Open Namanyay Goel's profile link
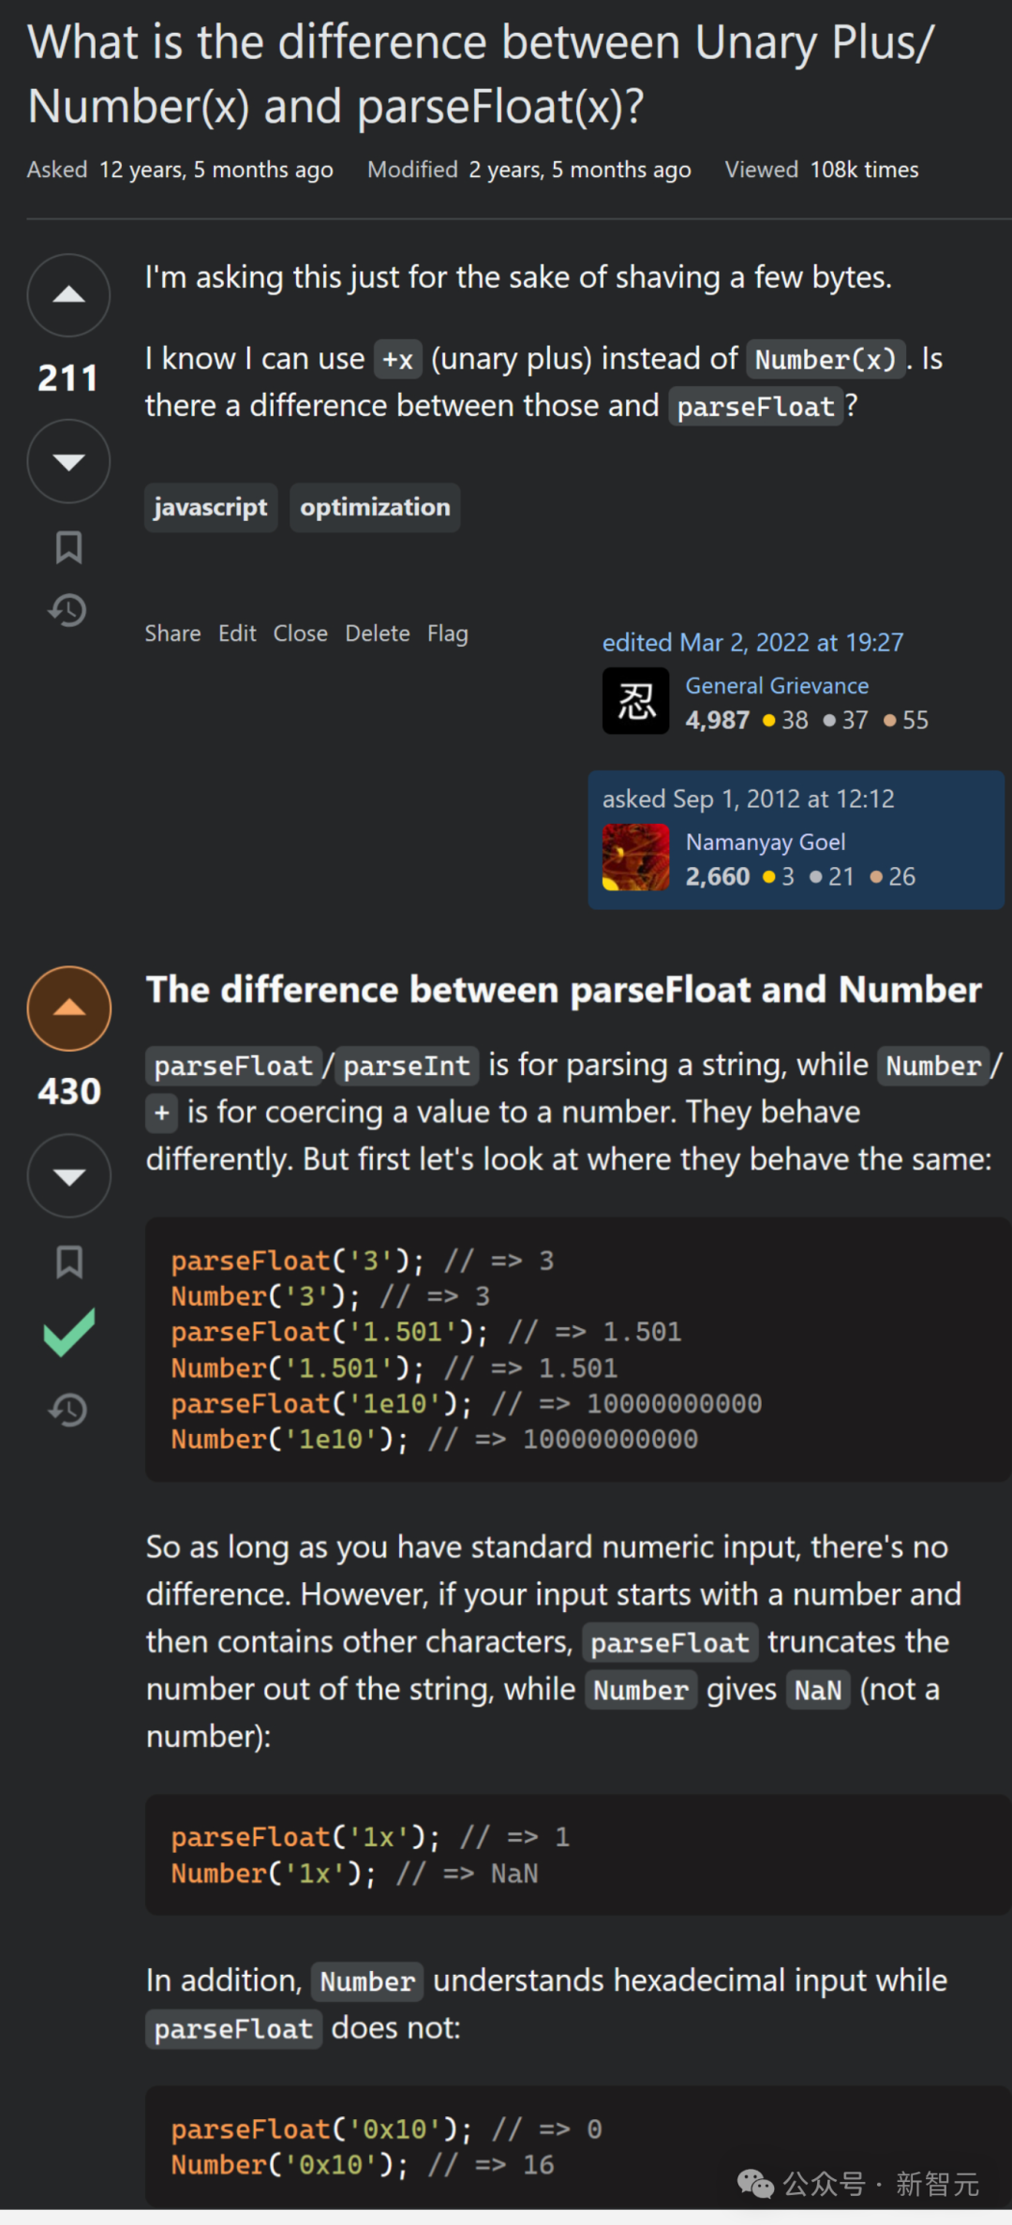 coord(766,842)
